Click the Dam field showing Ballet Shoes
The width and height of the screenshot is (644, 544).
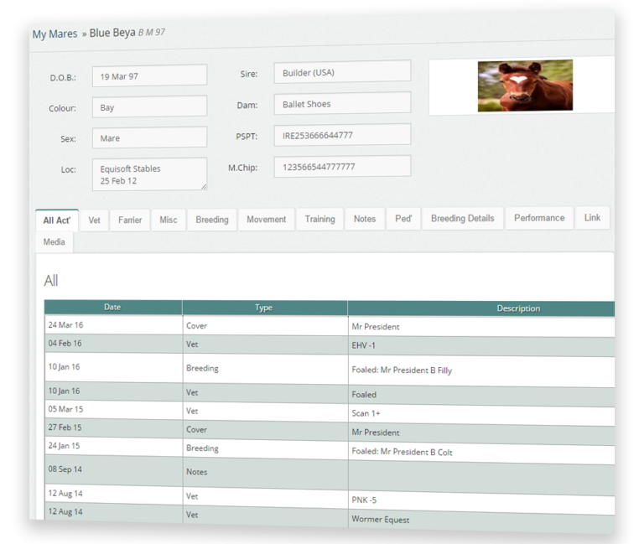[x=342, y=103]
